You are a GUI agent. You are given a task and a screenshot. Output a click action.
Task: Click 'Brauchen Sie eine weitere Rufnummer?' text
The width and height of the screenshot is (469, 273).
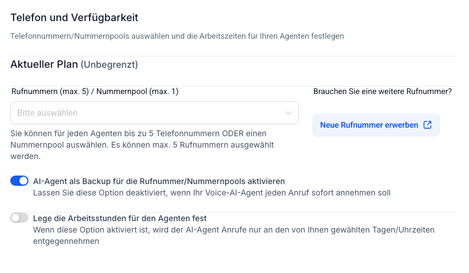(382, 91)
